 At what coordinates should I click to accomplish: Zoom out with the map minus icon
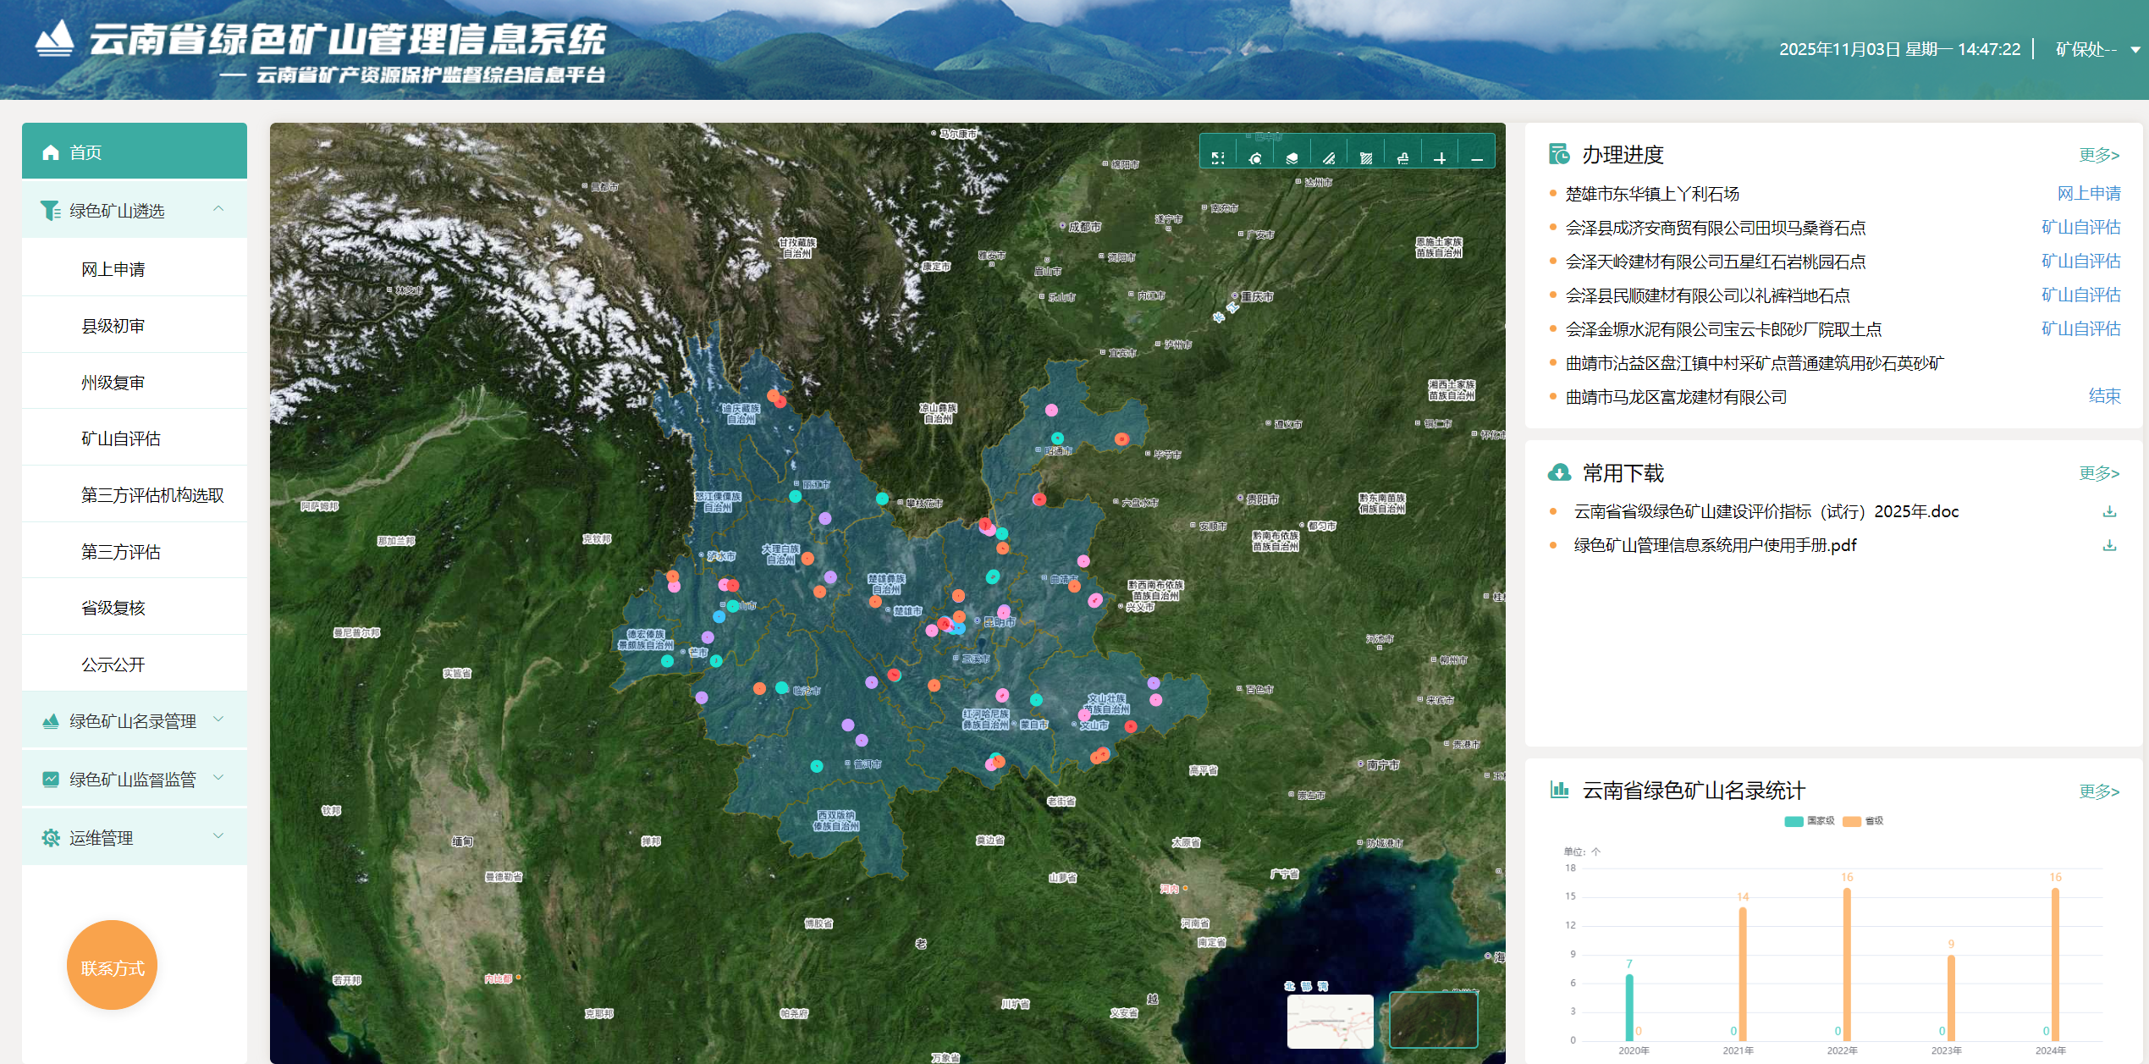[x=1477, y=158]
